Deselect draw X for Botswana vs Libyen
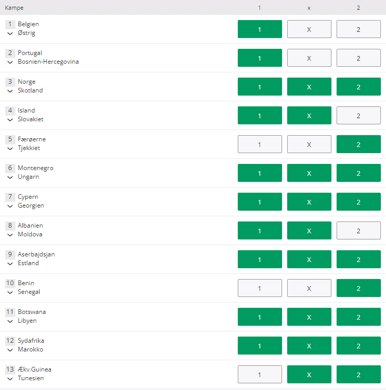 coord(309,317)
